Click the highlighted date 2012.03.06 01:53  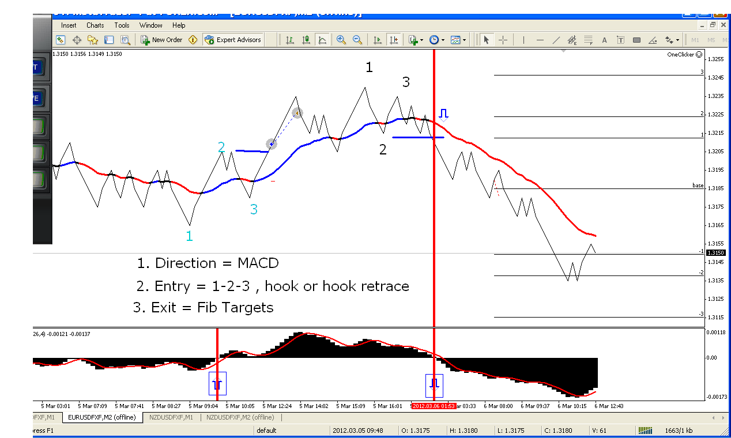(x=434, y=406)
